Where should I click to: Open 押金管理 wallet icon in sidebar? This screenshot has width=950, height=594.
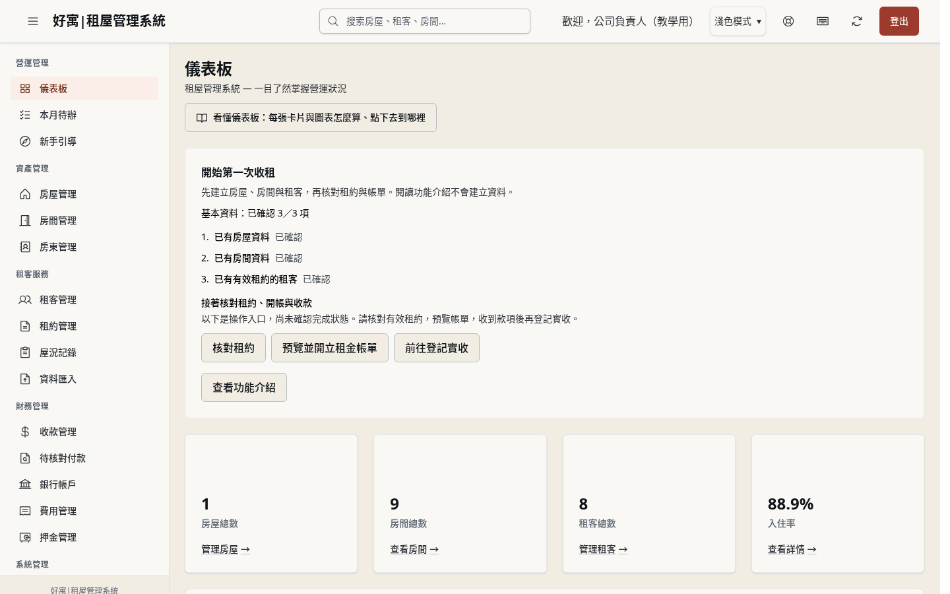point(25,537)
